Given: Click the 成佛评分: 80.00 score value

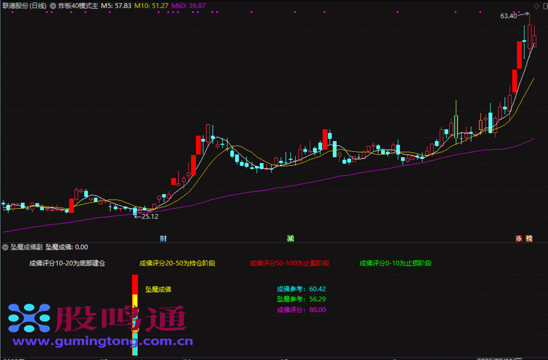Looking at the screenshot, I should click(x=301, y=310).
